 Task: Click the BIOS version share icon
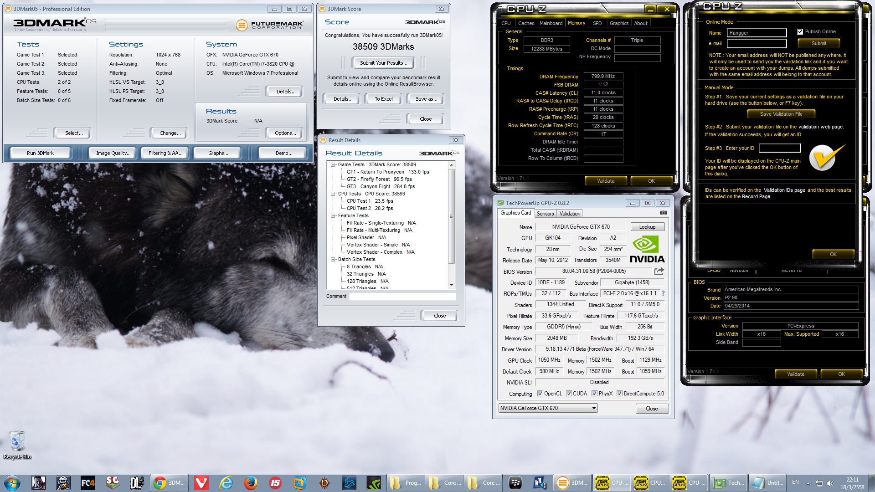point(659,272)
